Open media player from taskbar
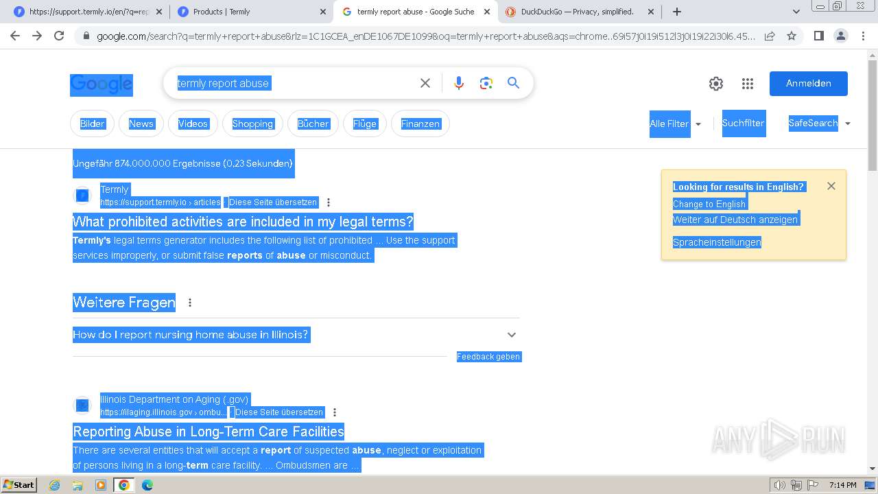 click(x=101, y=485)
